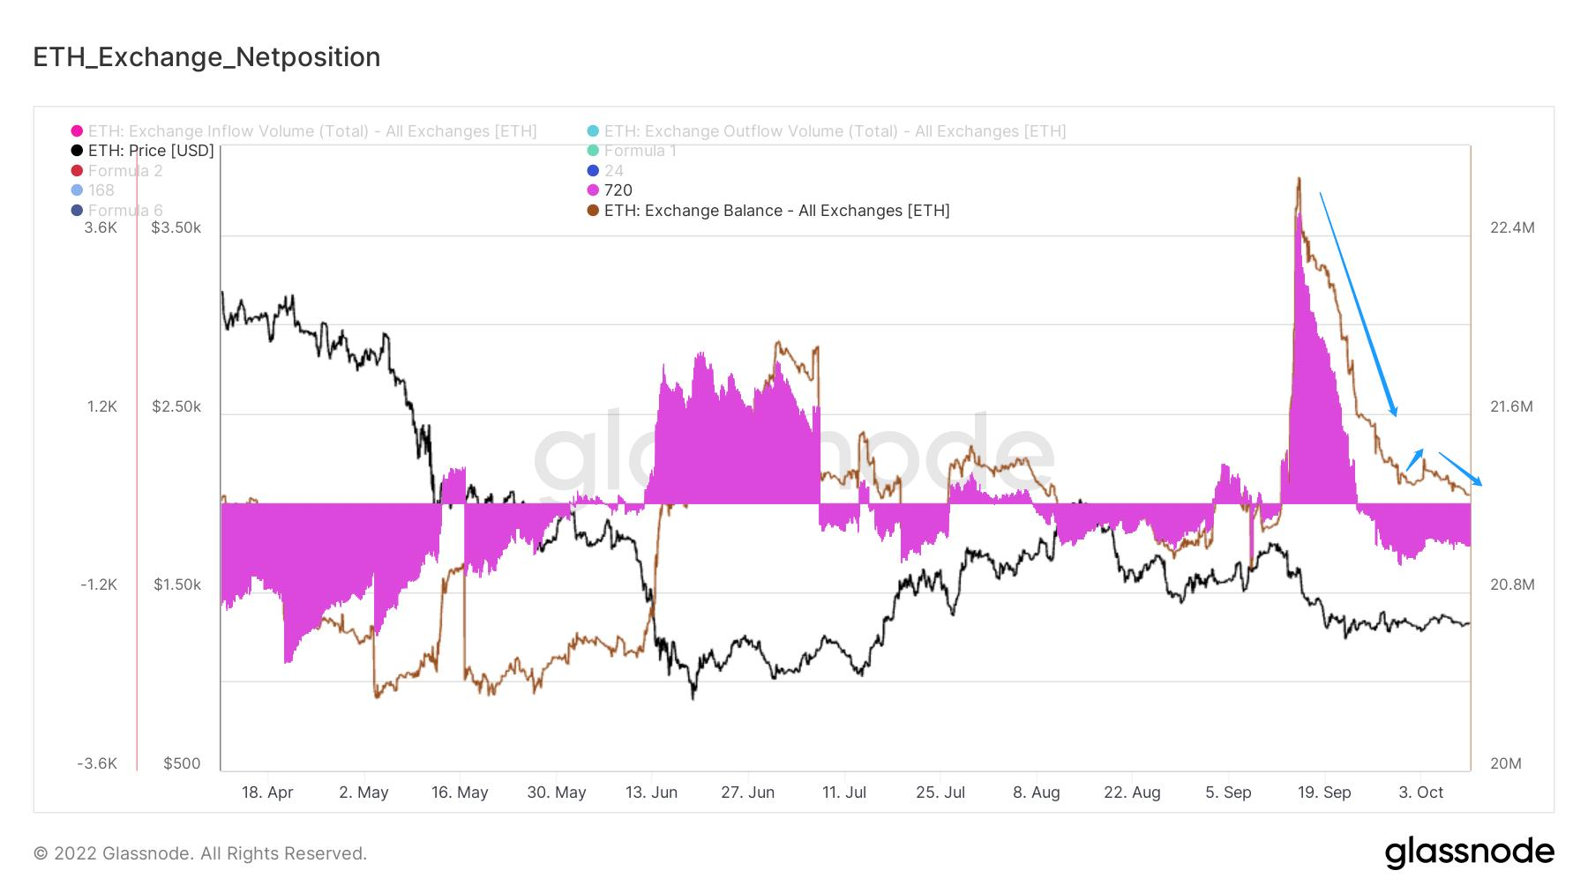Click the Formula 2 red legend dot
This screenshot has width=1588, height=893.
click(77, 171)
